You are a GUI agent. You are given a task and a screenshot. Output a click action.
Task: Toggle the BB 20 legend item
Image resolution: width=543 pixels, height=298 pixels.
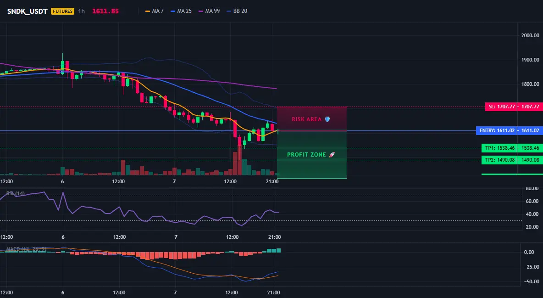pos(237,11)
